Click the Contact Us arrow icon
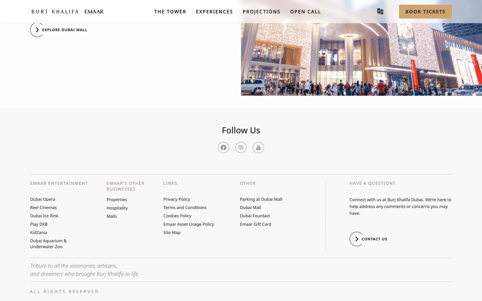The height and width of the screenshot is (301, 482). tap(357, 239)
